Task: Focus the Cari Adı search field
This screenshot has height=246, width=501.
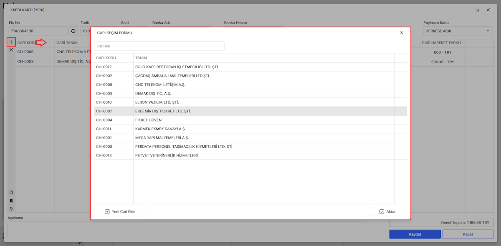Action: point(159,46)
